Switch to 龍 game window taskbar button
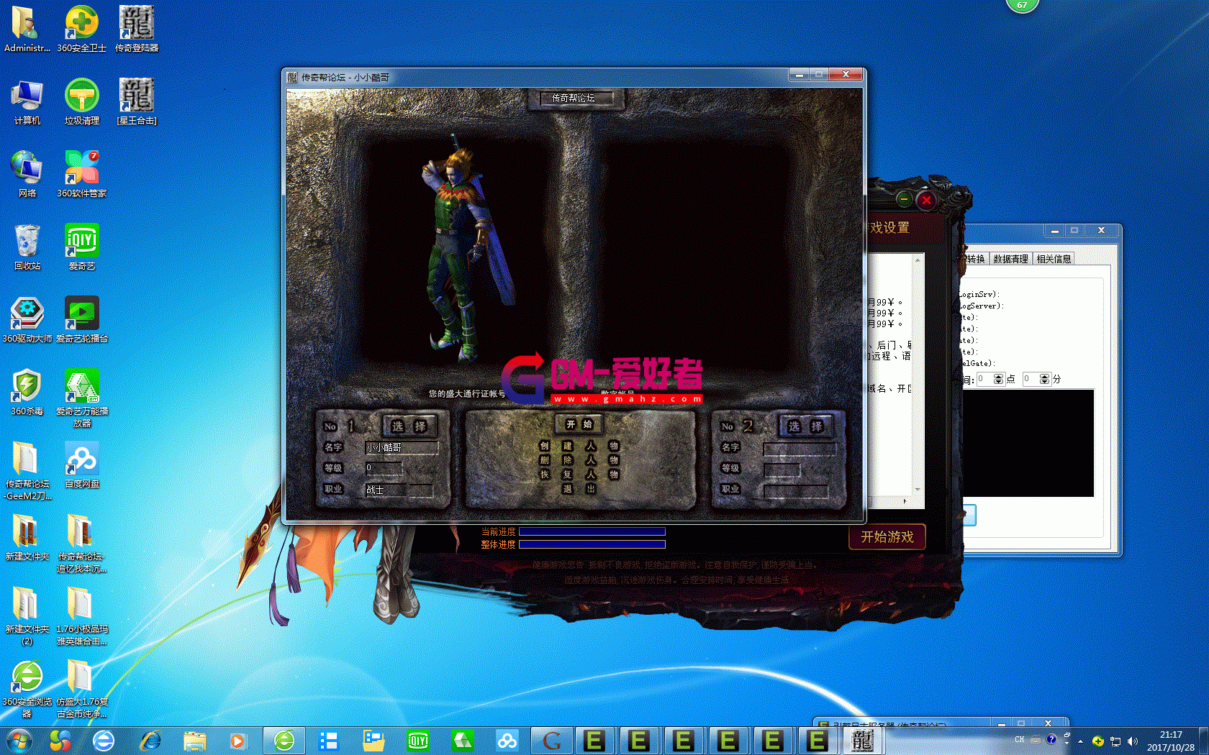 click(861, 741)
